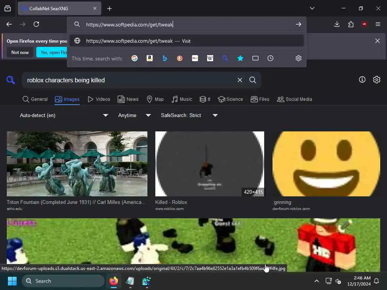The height and width of the screenshot is (290, 387).
Task: Search within open Tabs icon
Action: pyautogui.click(x=255, y=58)
